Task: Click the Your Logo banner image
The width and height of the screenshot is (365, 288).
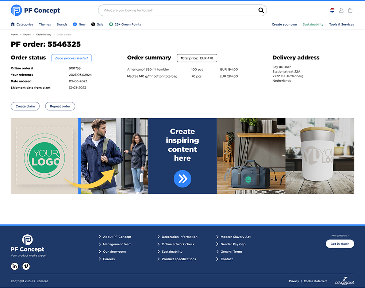Action: 45,156
